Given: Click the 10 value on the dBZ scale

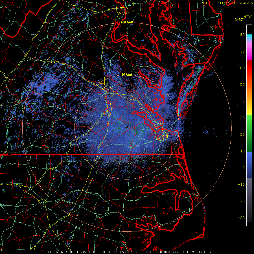Looking at the screenshot, I should tap(242, 151).
